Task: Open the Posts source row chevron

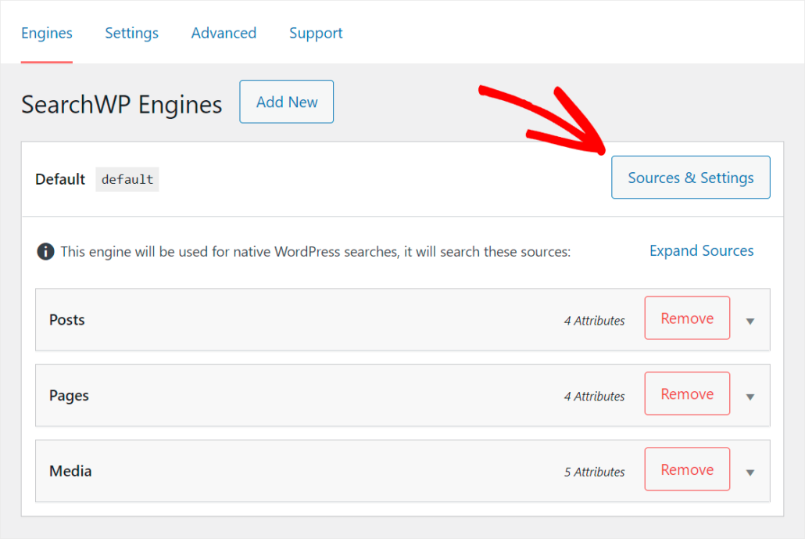Action: pyautogui.click(x=750, y=320)
